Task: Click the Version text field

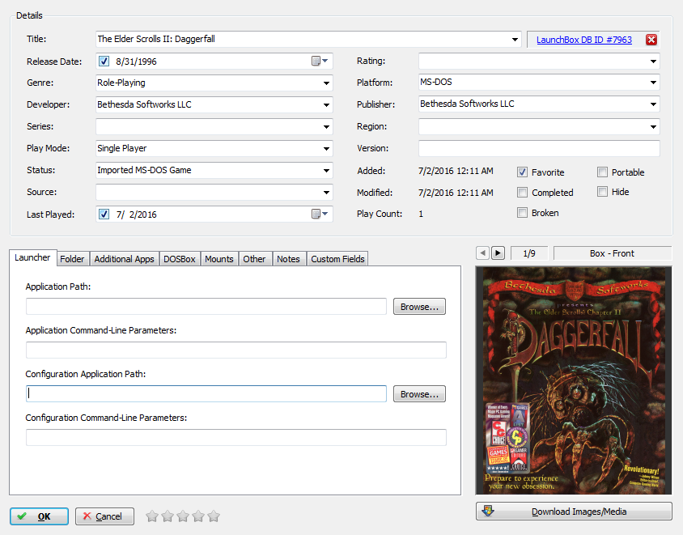Action: [x=539, y=149]
